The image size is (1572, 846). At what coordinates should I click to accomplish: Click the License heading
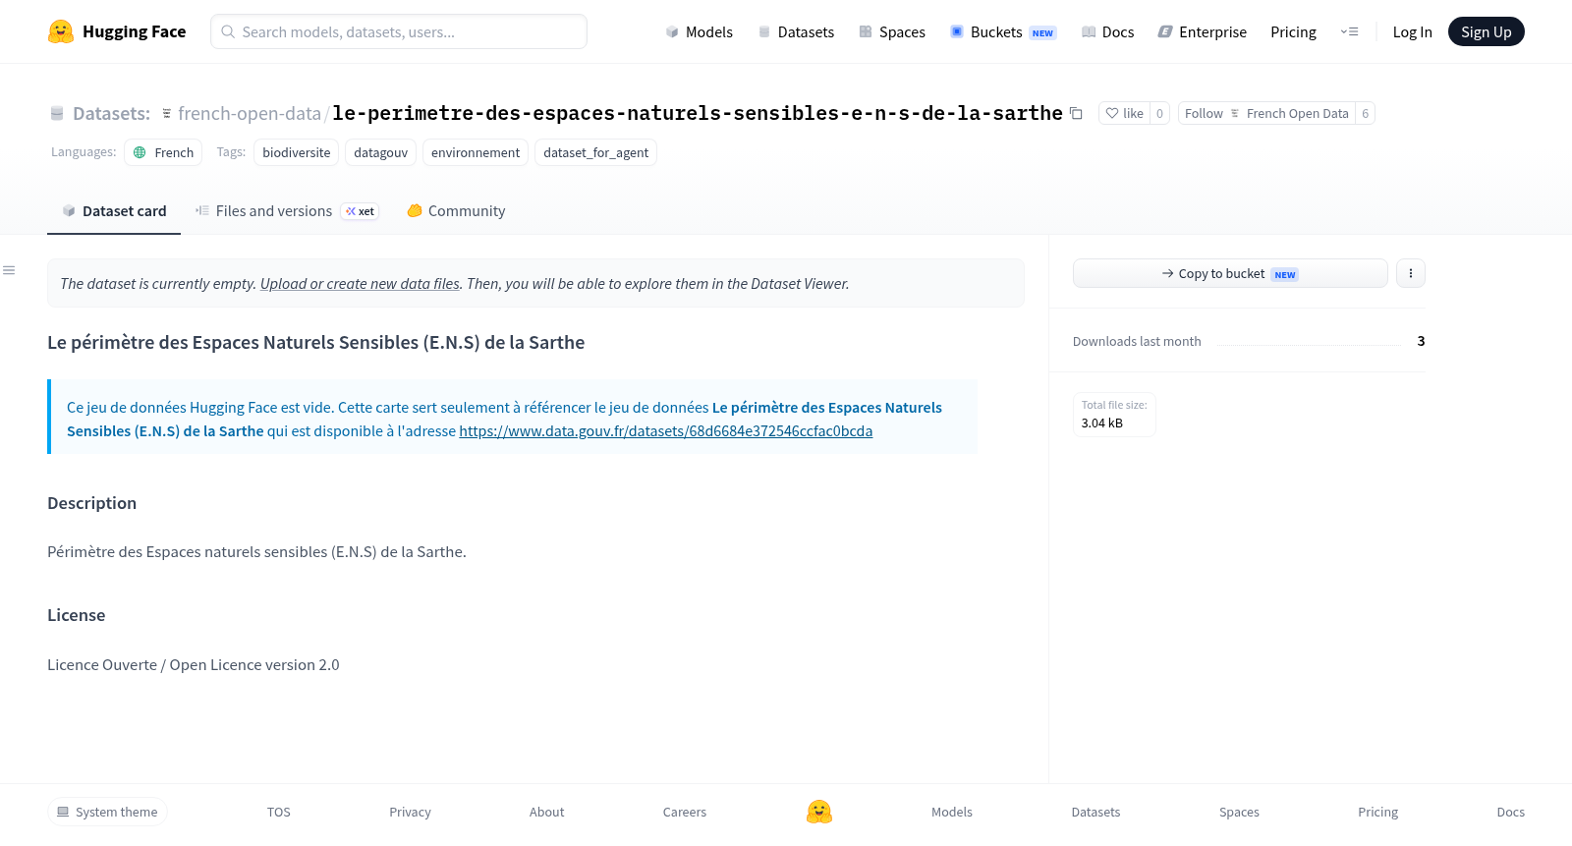tap(76, 615)
